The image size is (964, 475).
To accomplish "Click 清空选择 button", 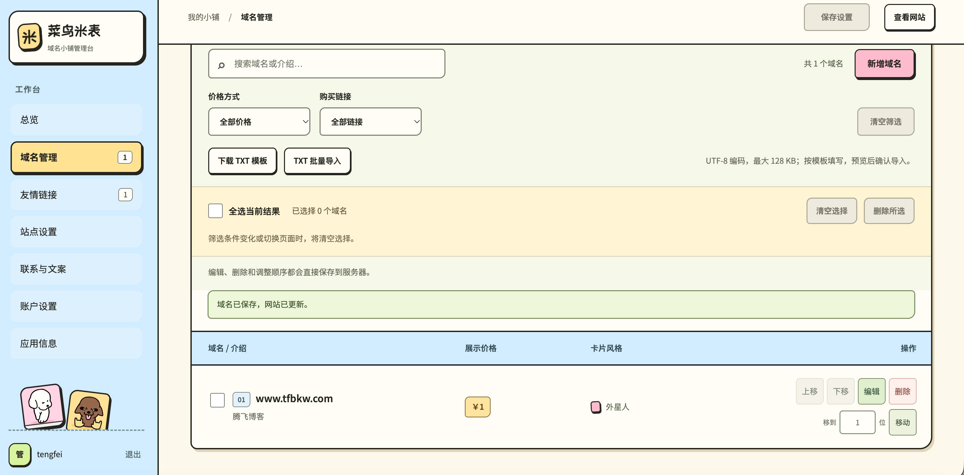I will click(x=832, y=211).
